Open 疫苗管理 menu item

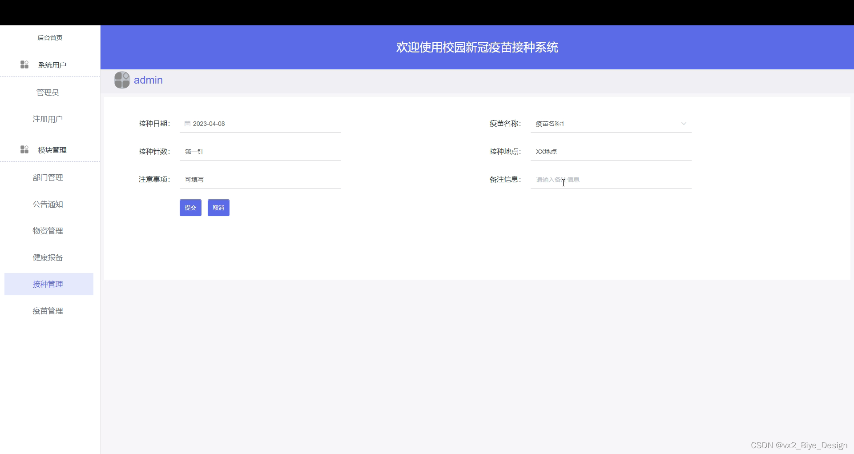(49, 311)
